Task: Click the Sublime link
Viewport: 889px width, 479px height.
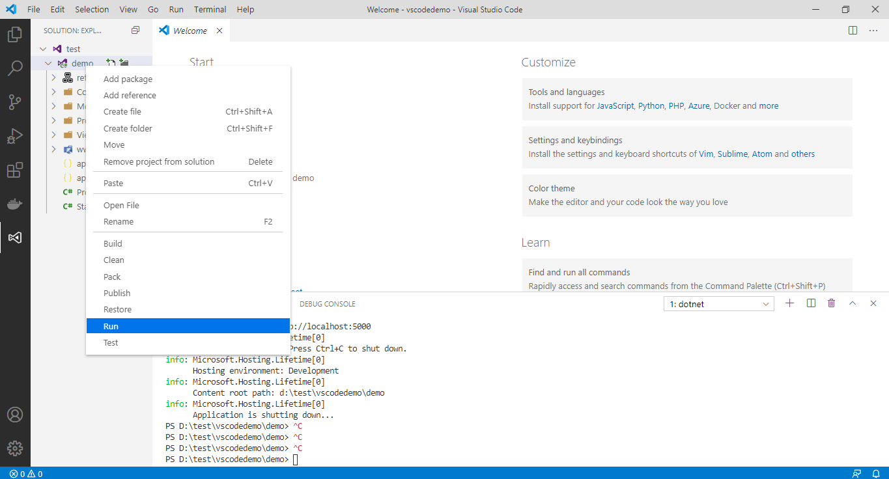Action: point(733,154)
